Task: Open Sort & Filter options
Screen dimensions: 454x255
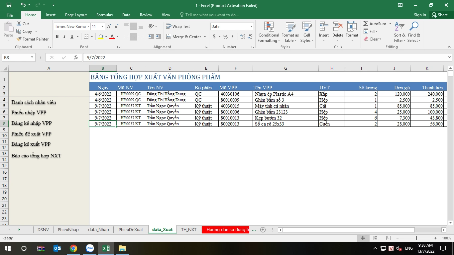Action: (x=399, y=32)
